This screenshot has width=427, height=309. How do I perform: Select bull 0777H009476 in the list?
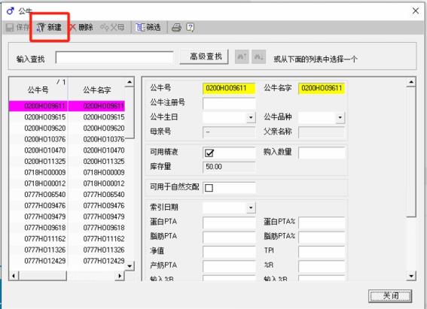tap(67, 205)
